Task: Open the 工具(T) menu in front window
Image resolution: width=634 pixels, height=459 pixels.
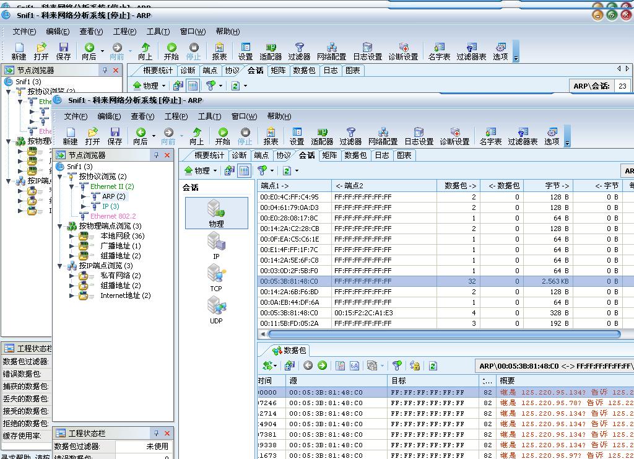Action: [209, 116]
